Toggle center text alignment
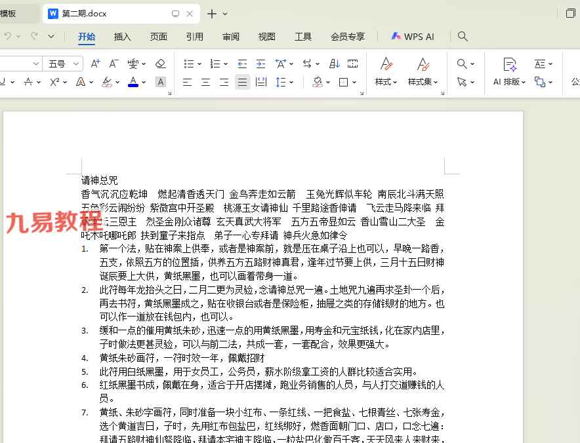580x443 pixels. 205,82
